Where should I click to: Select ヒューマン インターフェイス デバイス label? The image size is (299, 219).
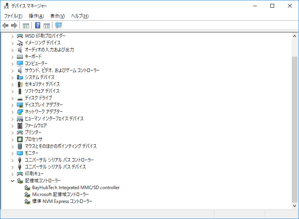coord(54,118)
